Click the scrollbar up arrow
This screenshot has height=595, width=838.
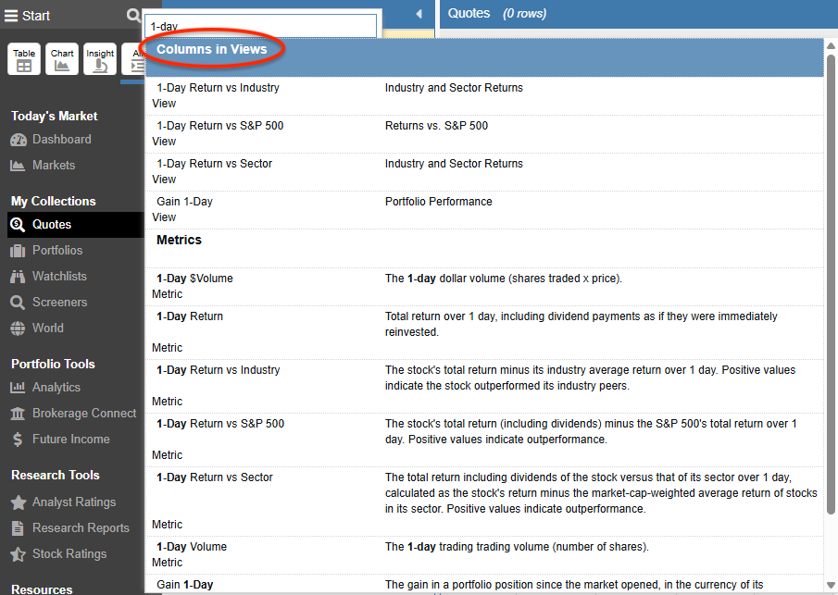(x=831, y=46)
